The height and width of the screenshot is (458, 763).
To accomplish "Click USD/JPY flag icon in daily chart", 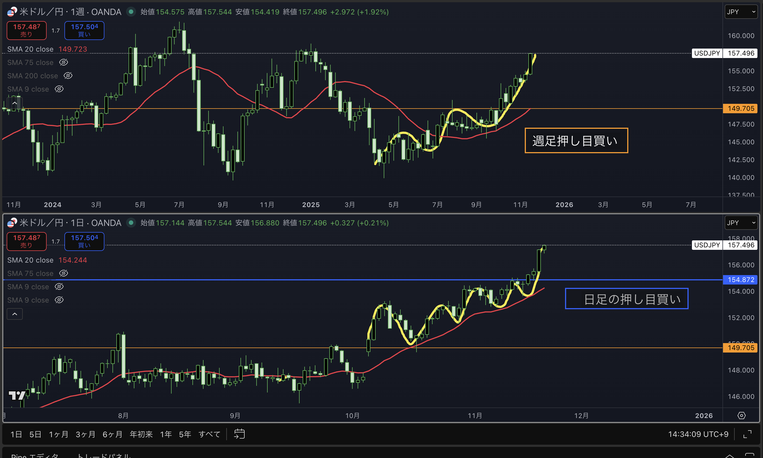I will click(12, 223).
